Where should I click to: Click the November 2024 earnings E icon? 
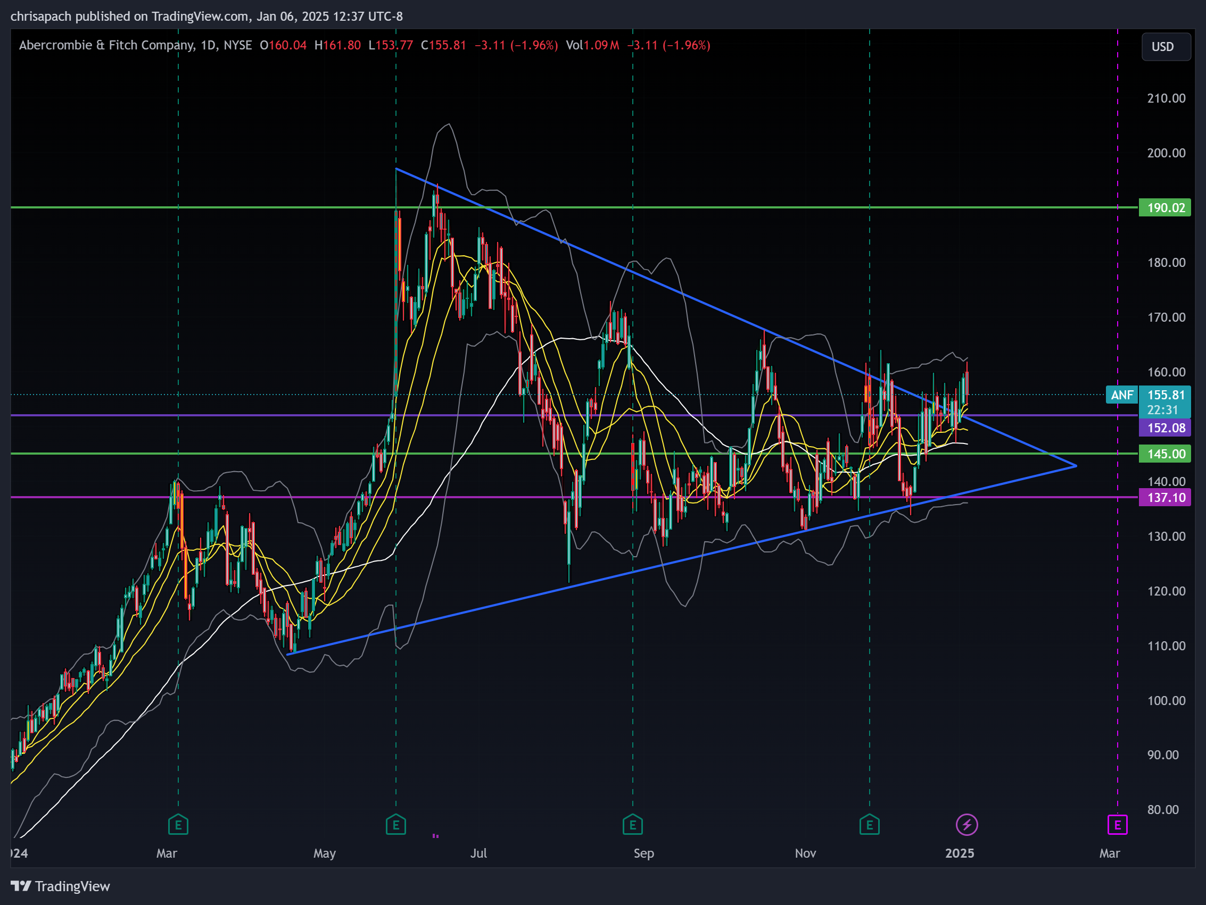point(869,824)
